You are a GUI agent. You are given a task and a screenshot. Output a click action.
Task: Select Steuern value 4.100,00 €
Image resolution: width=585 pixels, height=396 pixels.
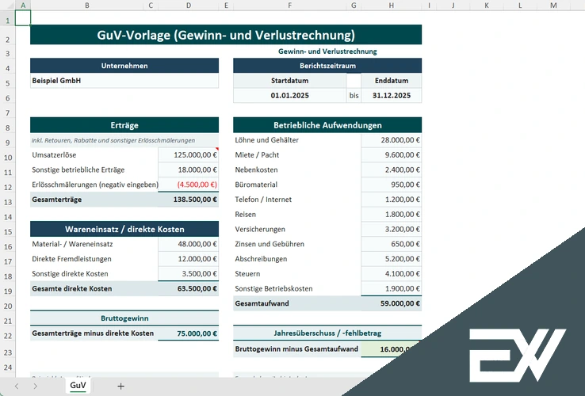point(392,274)
